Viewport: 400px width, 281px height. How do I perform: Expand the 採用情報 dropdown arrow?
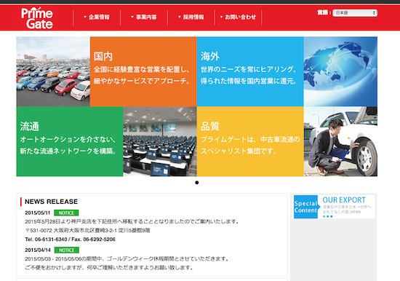pyautogui.click(x=180, y=17)
